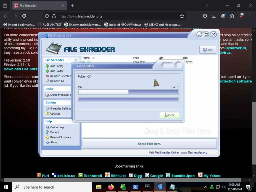This screenshot has width=256, height=192.
Task: Open the MEMZ and Noescape bookmark
Action: tap(162, 25)
